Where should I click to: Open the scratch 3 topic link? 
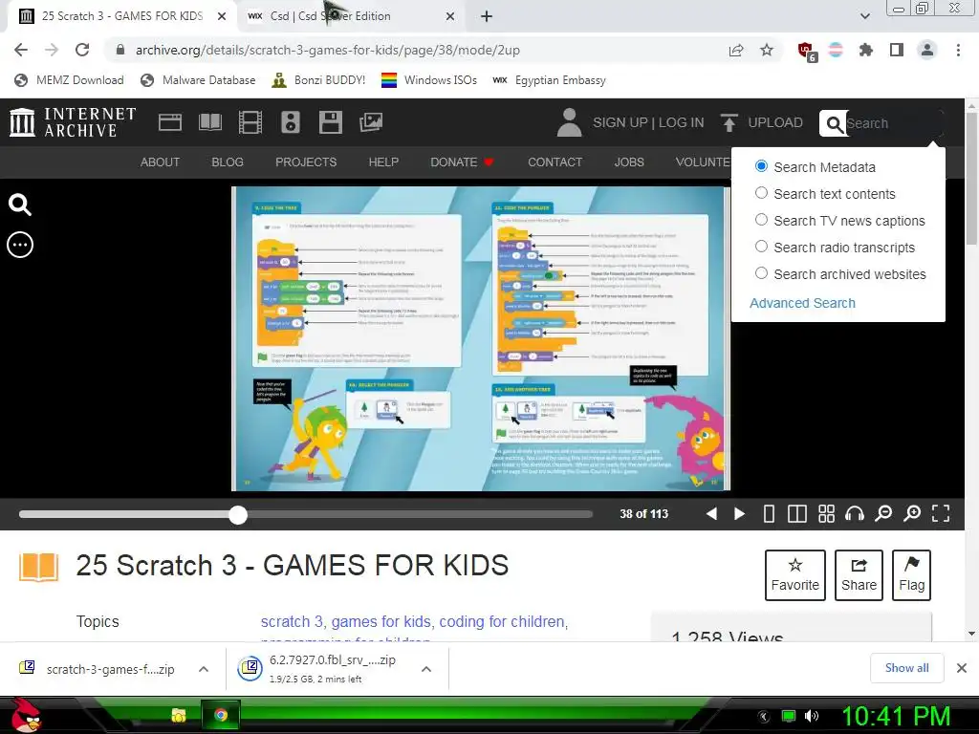click(x=292, y=621)
